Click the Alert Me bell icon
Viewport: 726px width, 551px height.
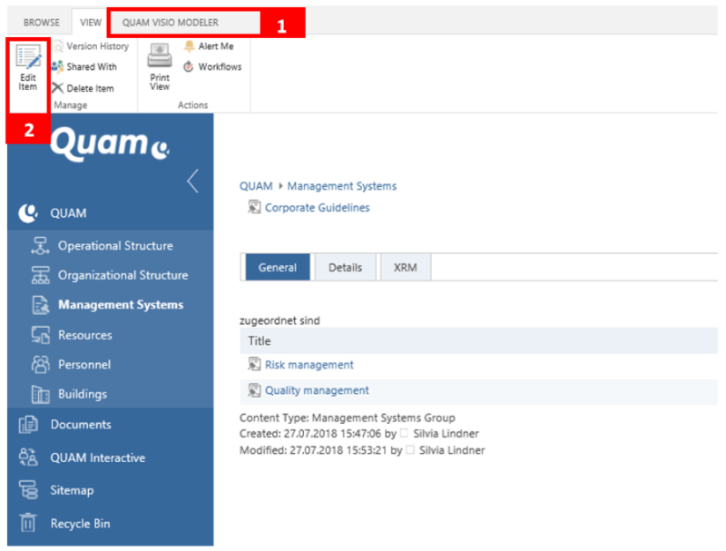click(x=189, y=45)
